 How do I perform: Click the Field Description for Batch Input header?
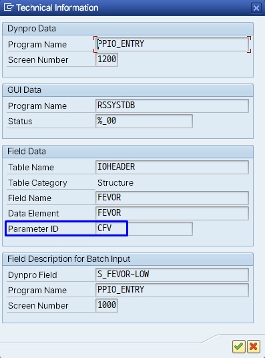(x=127, y=259)
